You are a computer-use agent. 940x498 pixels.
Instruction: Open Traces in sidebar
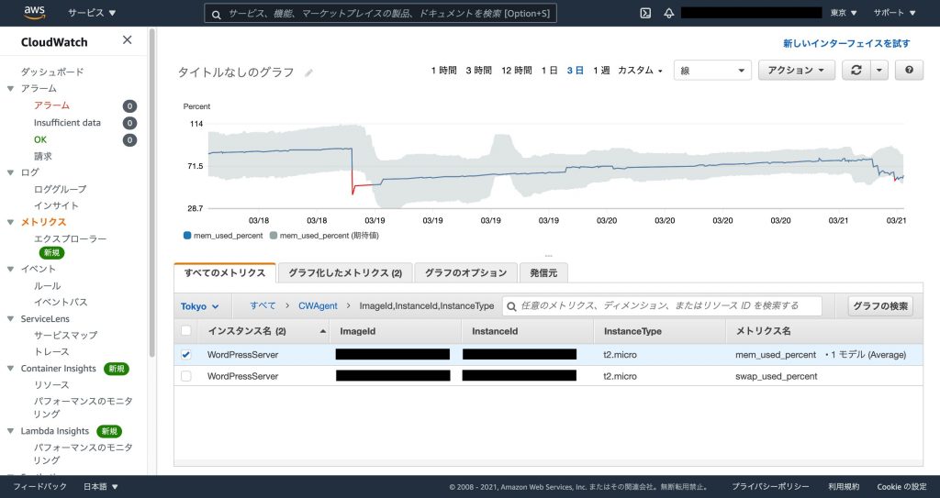click(x=51, y=352)
